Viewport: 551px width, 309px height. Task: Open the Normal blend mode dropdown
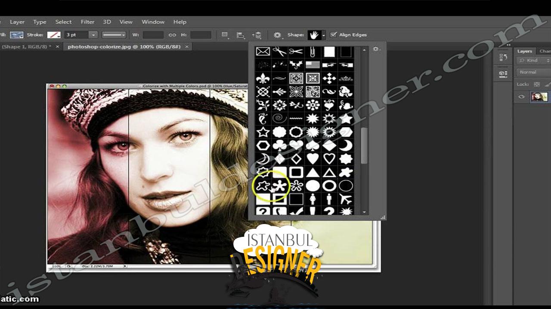pos(533,72)
